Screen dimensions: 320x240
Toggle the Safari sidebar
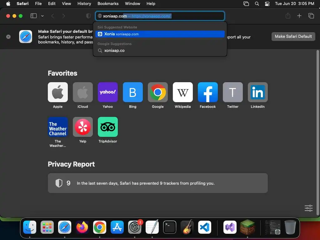pyautogui.click(x=33, y=16)
